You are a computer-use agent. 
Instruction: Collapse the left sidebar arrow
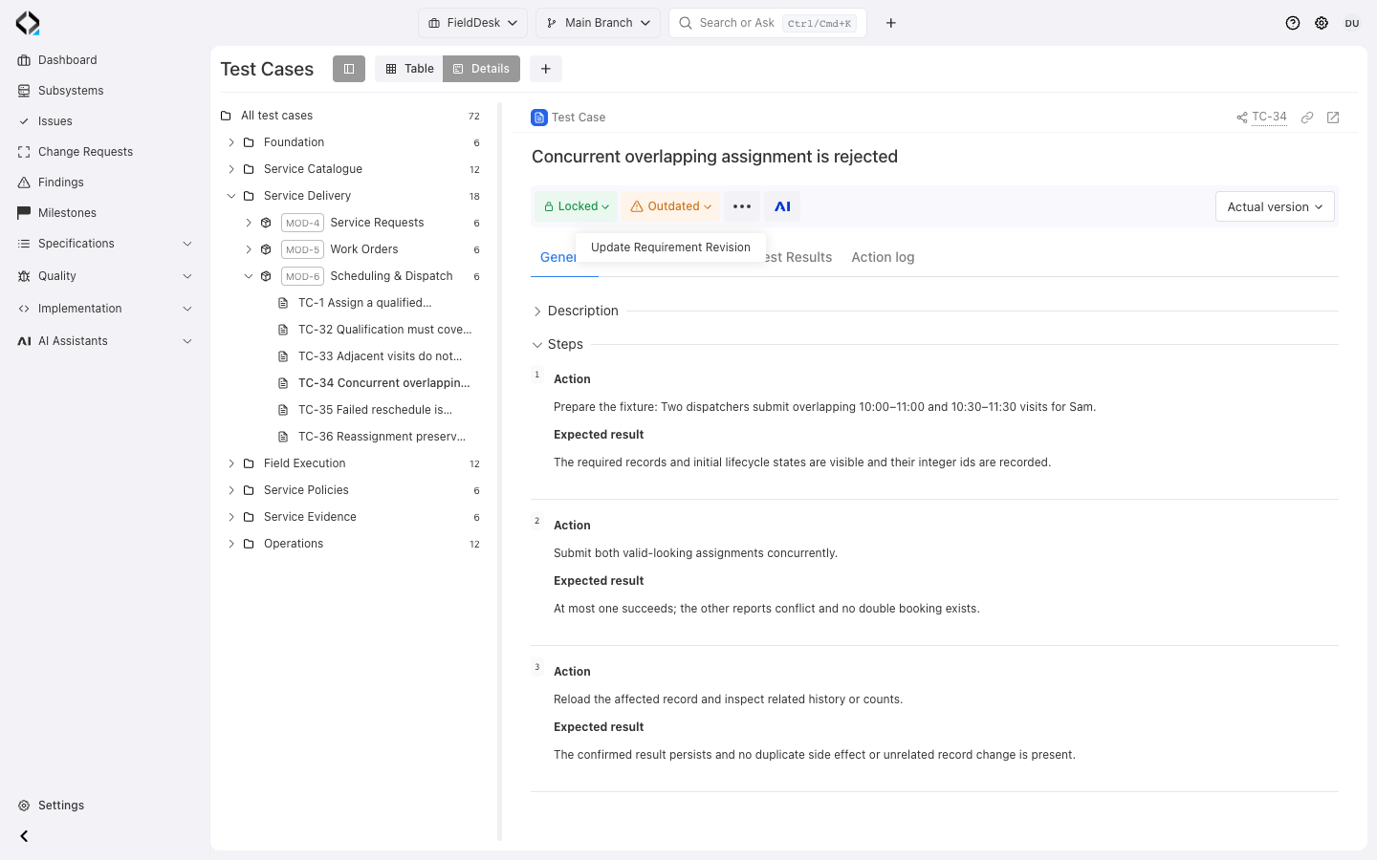pos(24,836)
